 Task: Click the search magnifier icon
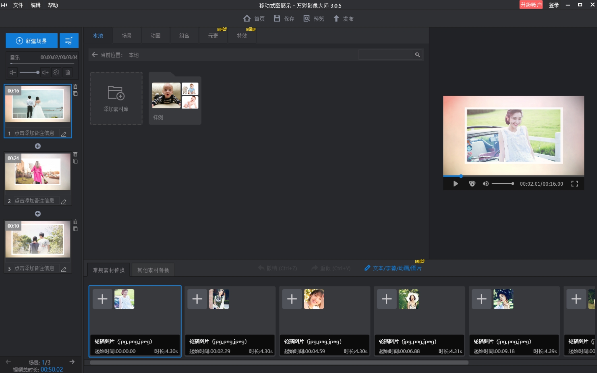pyautogui.click(x=417, y=55)
